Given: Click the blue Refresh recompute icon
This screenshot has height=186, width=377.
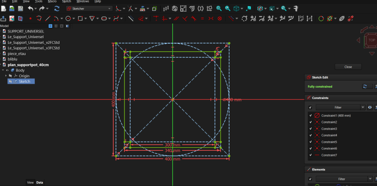Looking at the screenshot, I should click(57, 8).
